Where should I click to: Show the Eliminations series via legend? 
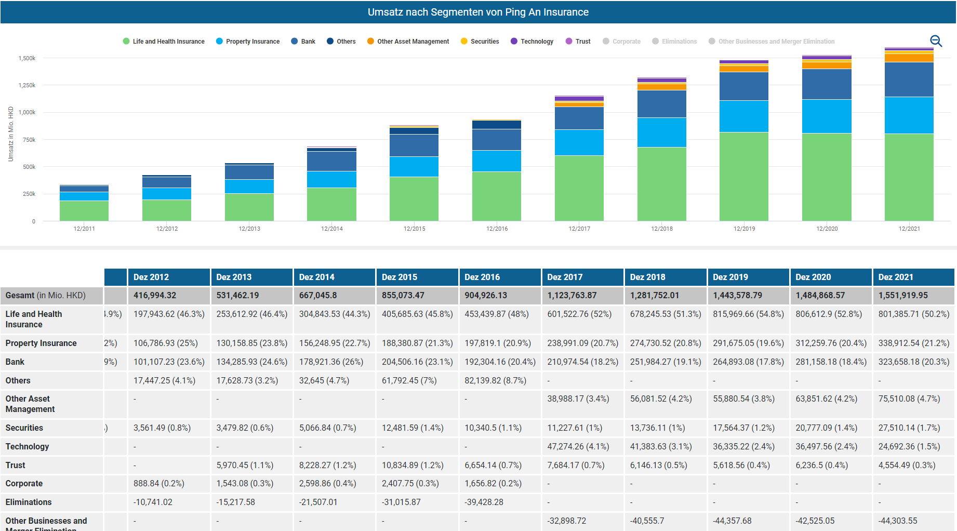click(x=679, y=42)
